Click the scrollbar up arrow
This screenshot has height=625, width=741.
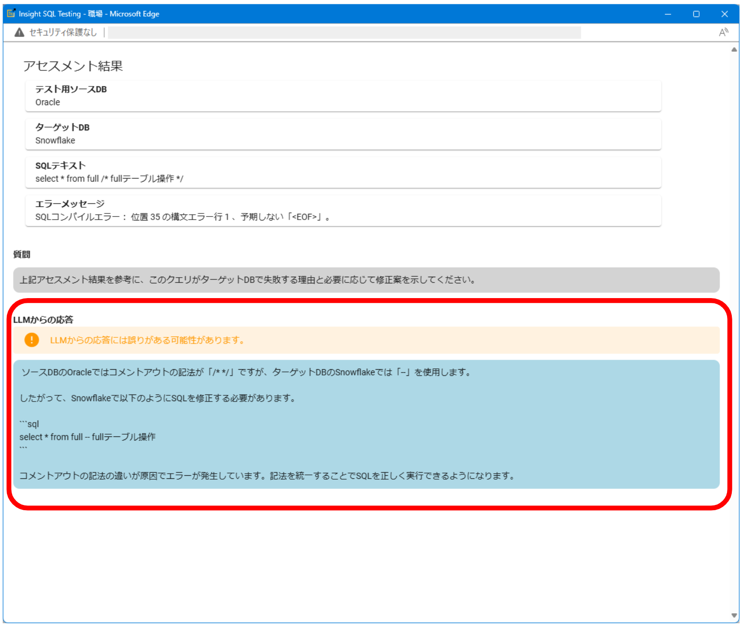734,50
